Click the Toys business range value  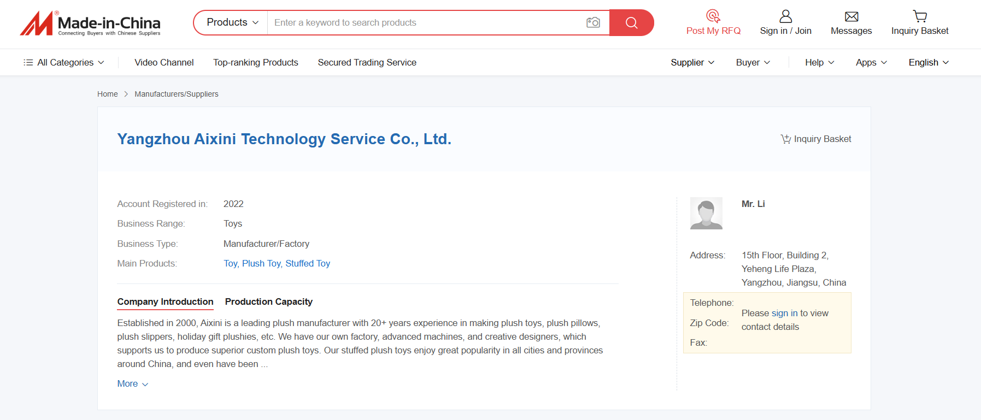pyautogui.click(x=233, y=223)
